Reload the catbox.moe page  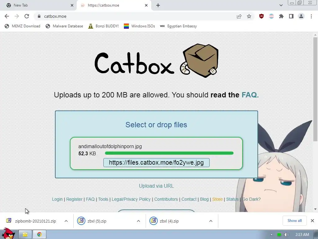(x=27, y=16)
